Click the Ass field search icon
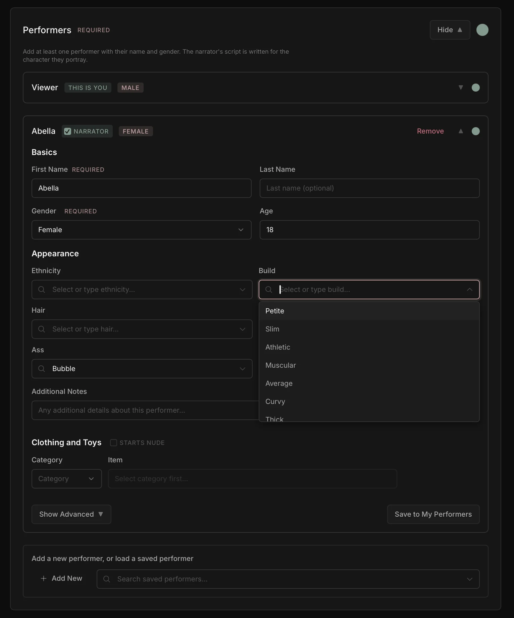The image size is (514, 618). [42, 369]
